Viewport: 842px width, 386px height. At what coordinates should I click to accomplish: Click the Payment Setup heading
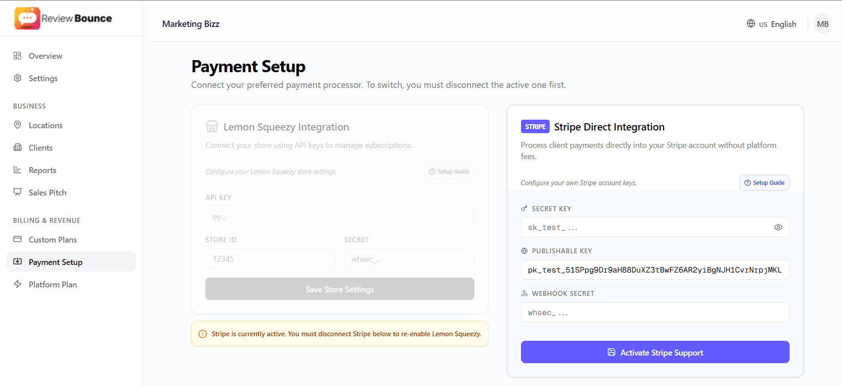(248, 66)
